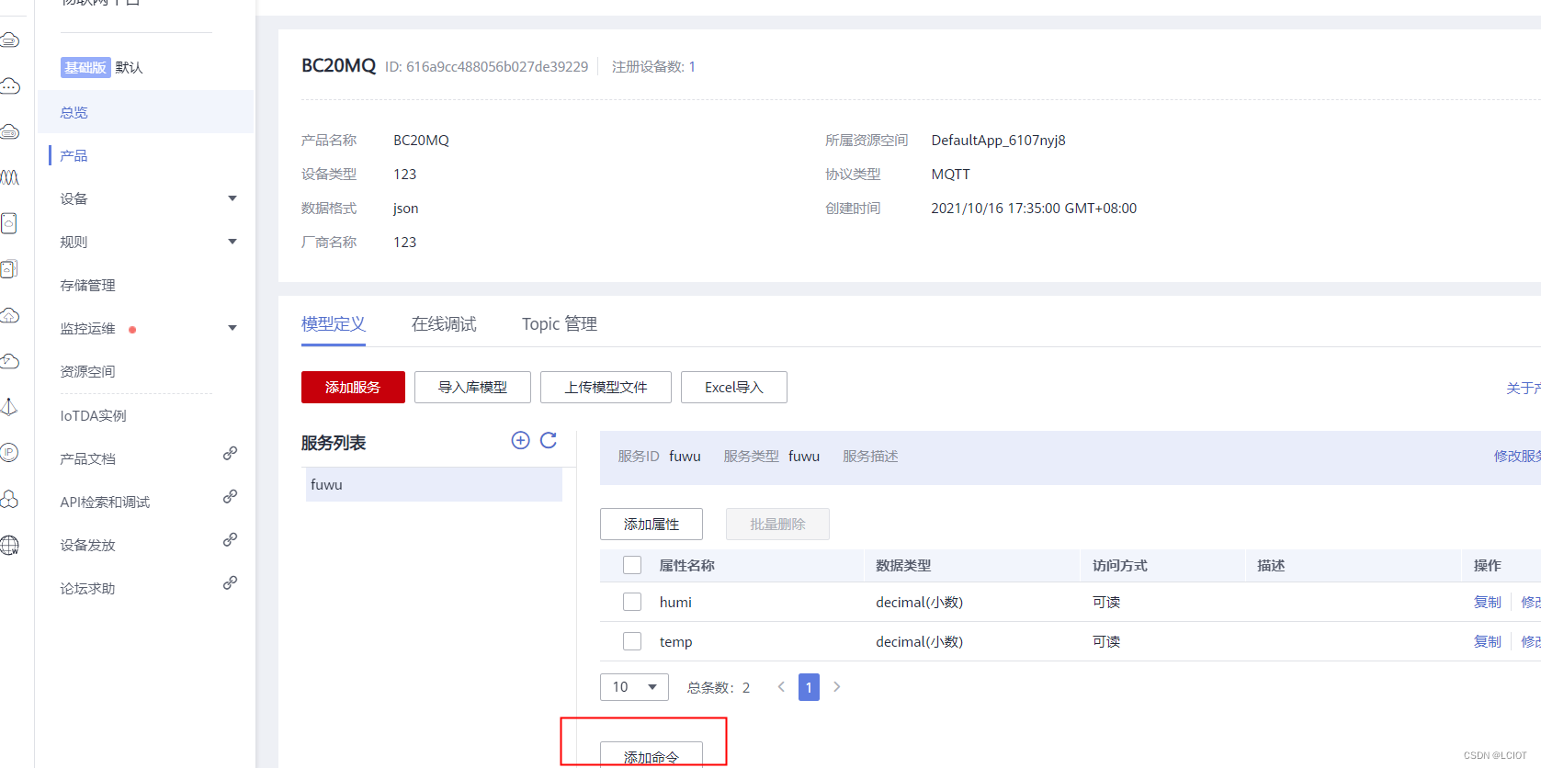Switch to the 在线调试 tab
The image size is (1541, 768).
pyautogui.click(x=444, y=324)
